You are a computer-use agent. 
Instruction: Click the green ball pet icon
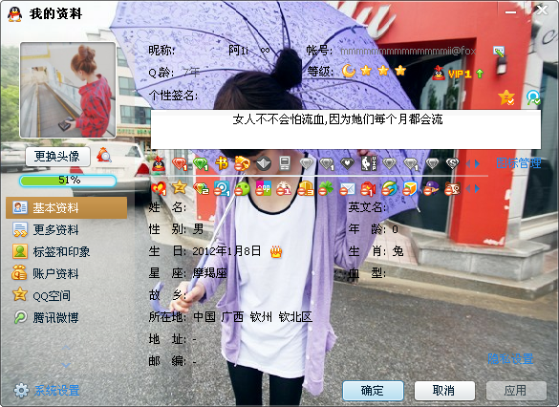tap(243, 188)
